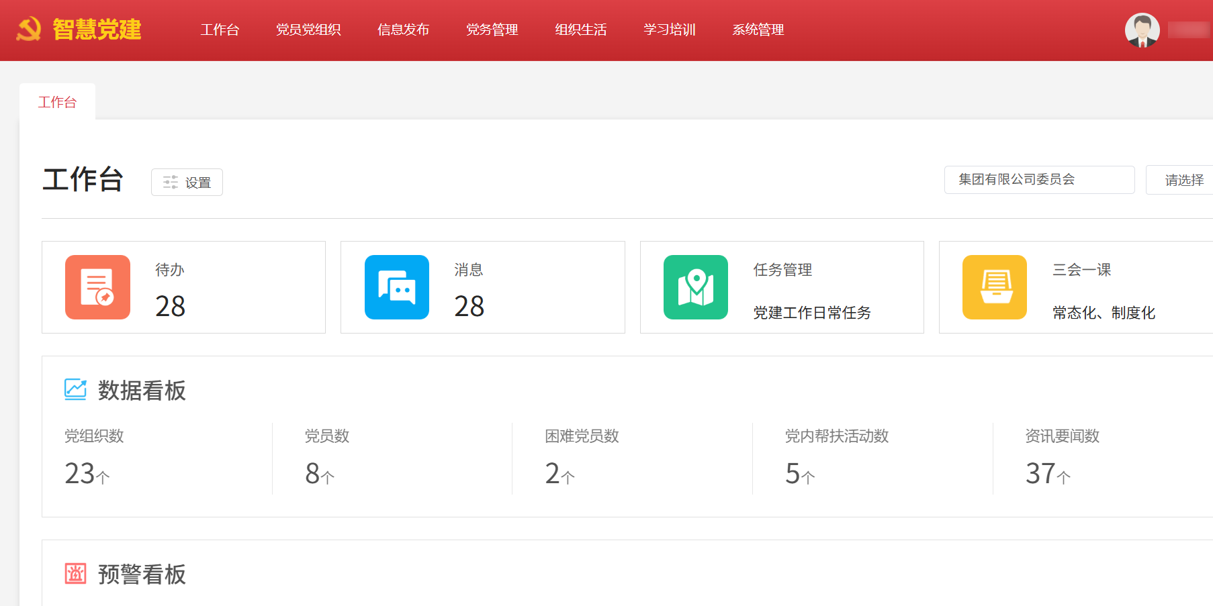
Task: Click the yellow 三会一课 icon
Action: point(994,287)
